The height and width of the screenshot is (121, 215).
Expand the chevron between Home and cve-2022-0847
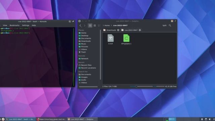tap(111, 26)
